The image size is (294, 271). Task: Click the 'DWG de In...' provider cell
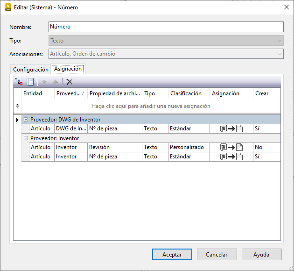71,128
